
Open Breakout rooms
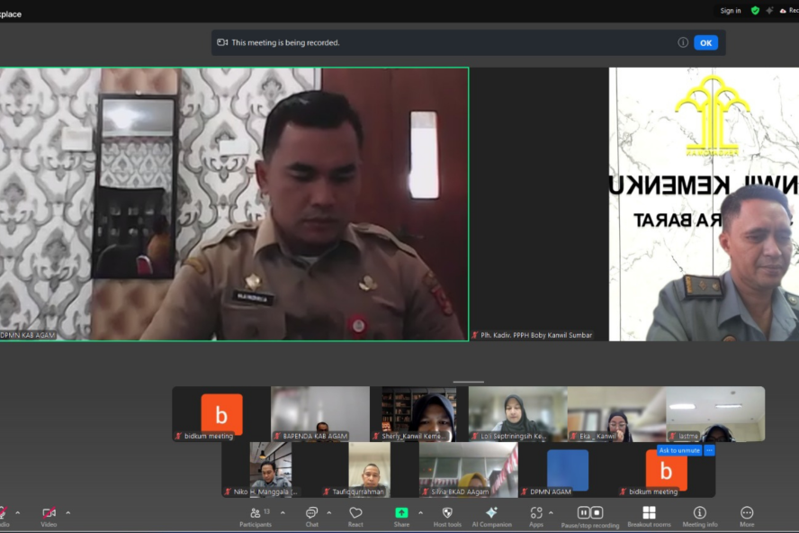[649, 514]
